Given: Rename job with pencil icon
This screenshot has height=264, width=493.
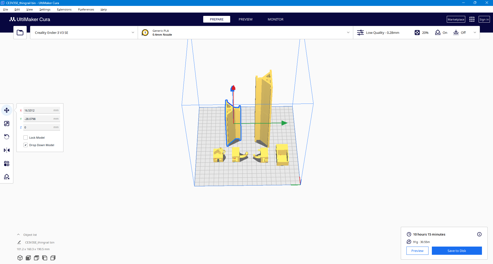Looking at the screenshot, I should 19,242.
